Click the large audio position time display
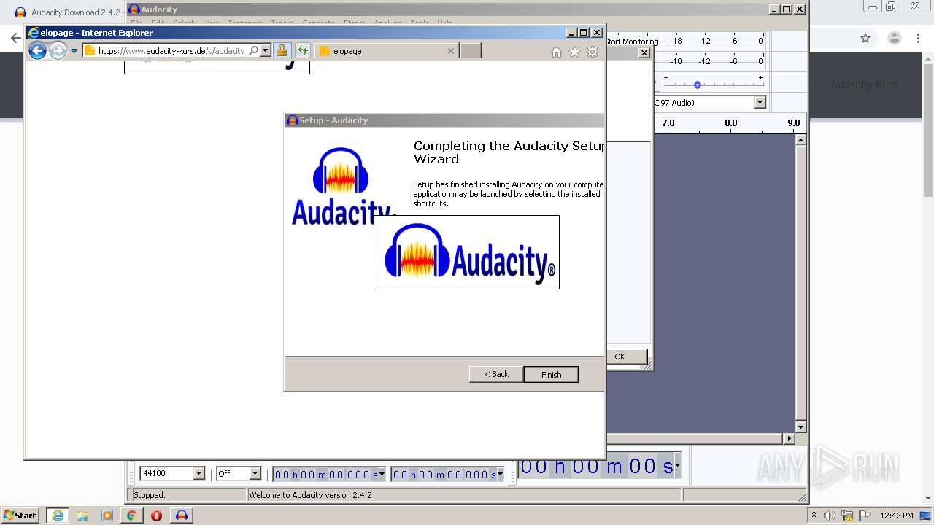 point(596,466)
